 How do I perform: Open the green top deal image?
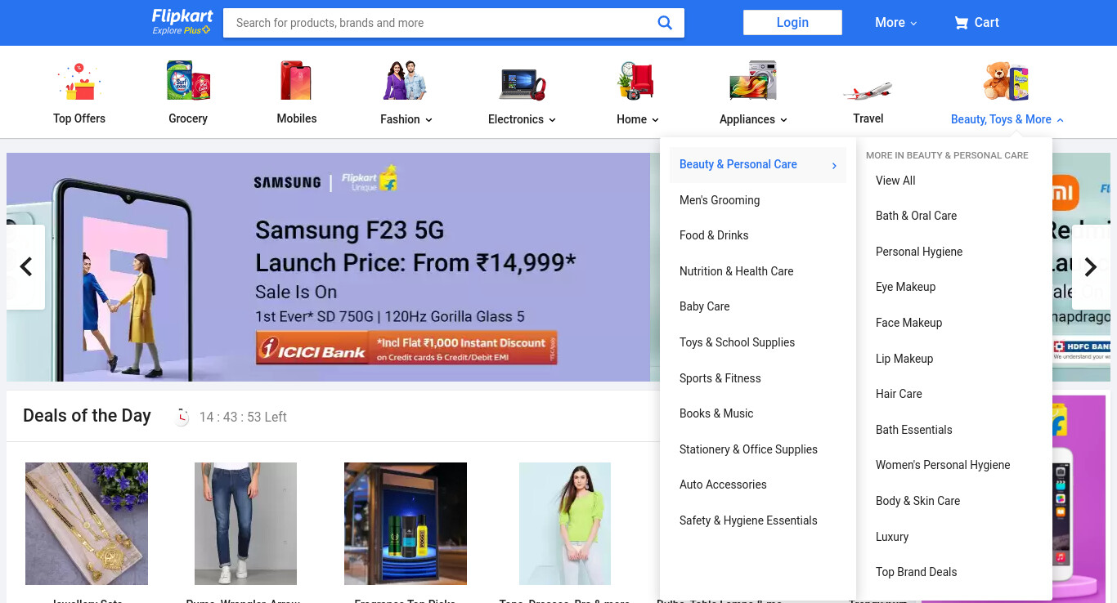click(565, 524)
